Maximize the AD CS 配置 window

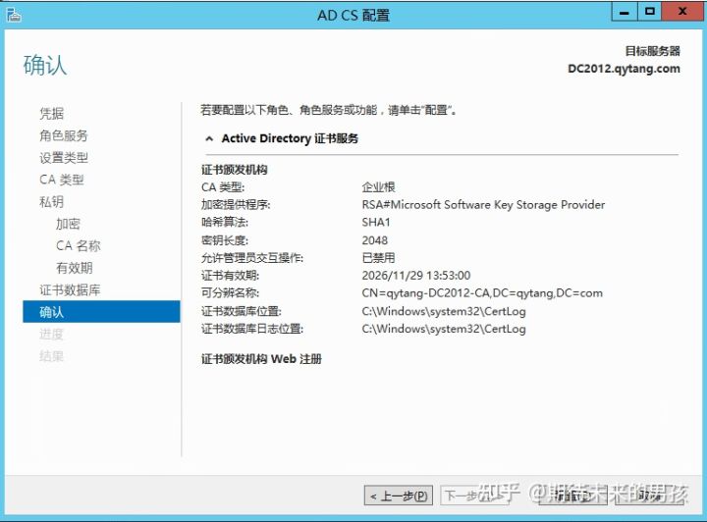coord(650,12)
